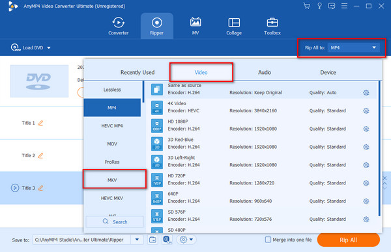Play Title 3 preview

click(x=15, y=188)
